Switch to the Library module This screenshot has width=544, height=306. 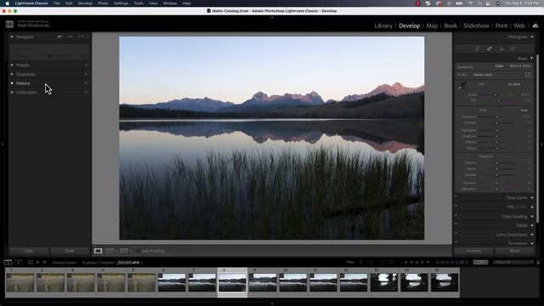point(383,25)
